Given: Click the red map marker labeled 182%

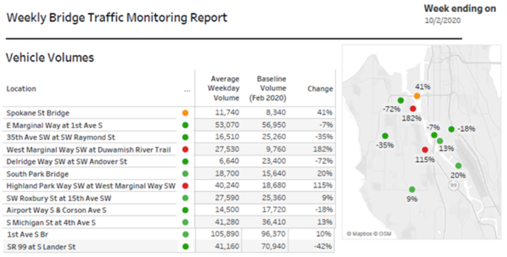Looking at the screenshot, I should click(411, 108).
